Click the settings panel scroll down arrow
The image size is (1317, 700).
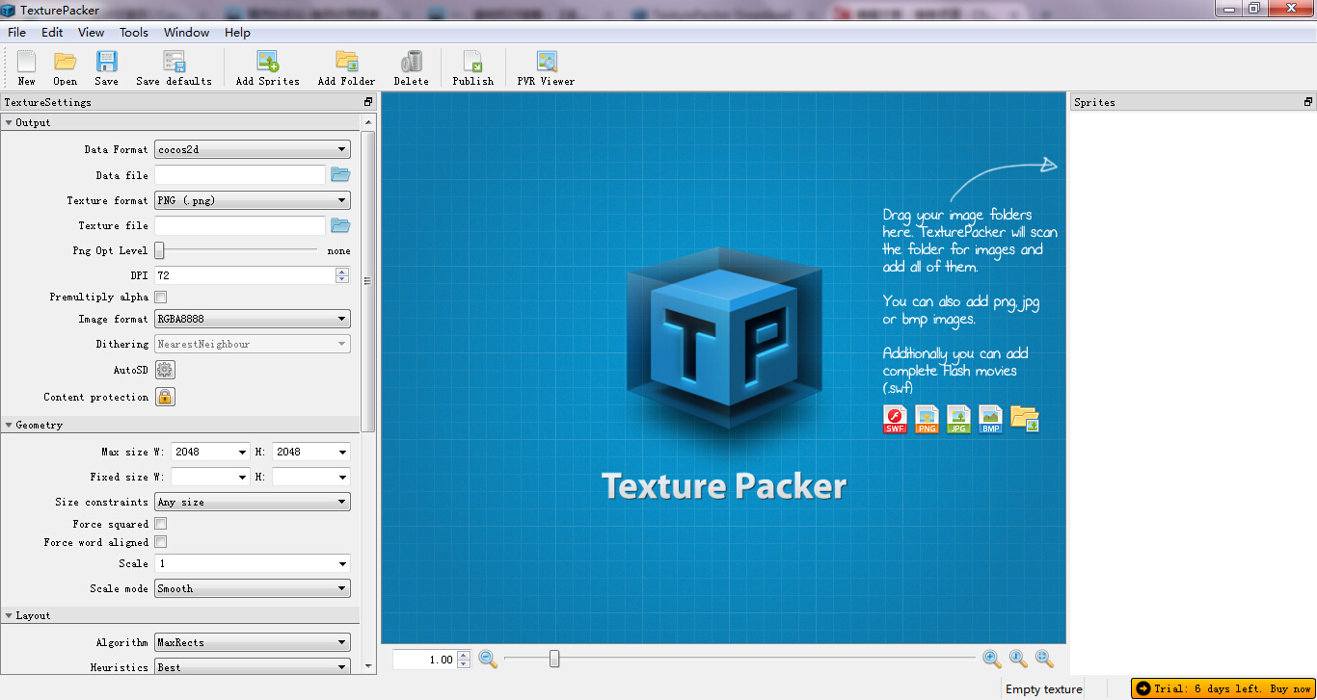[x=368, y=665]
